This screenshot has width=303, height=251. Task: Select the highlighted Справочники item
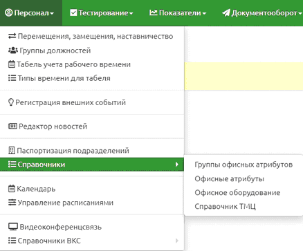[x=92, y=165]
